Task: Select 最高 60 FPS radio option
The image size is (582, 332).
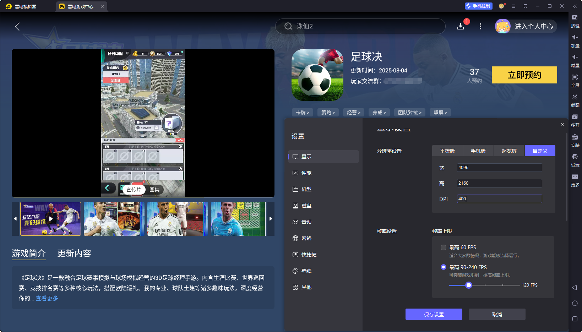Action: point(444,247)
